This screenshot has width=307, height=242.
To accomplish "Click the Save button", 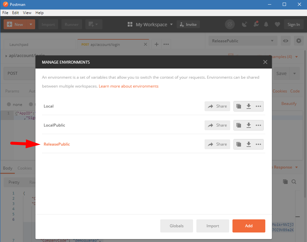I will click(x=281, y=73).
